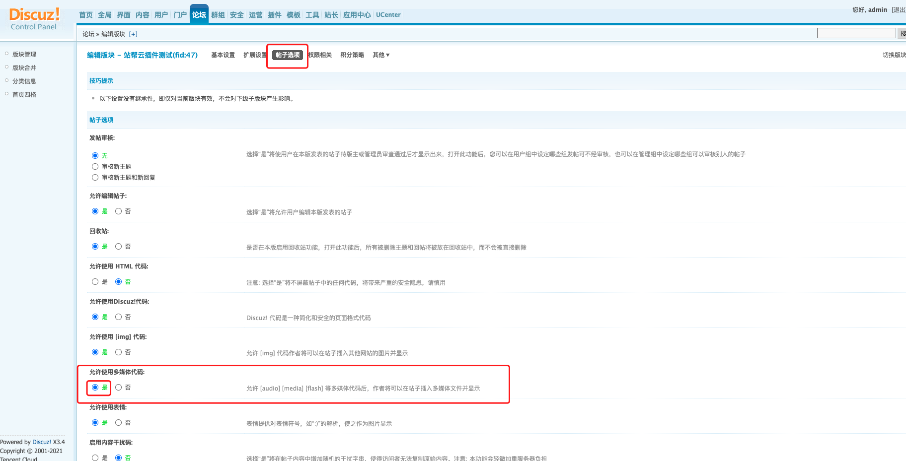The width and height of the screenshot is (906, 461).
Task: Go to the 用户 top menu
Action: pos(161,15)
